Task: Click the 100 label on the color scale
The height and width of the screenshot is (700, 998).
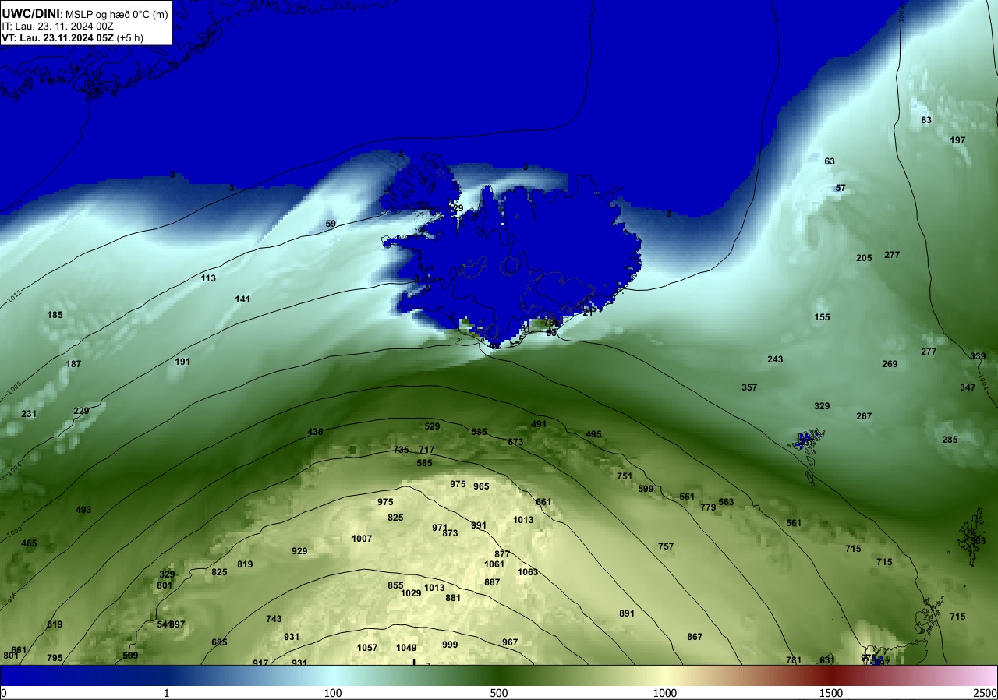Action: [x=333, y=693]
